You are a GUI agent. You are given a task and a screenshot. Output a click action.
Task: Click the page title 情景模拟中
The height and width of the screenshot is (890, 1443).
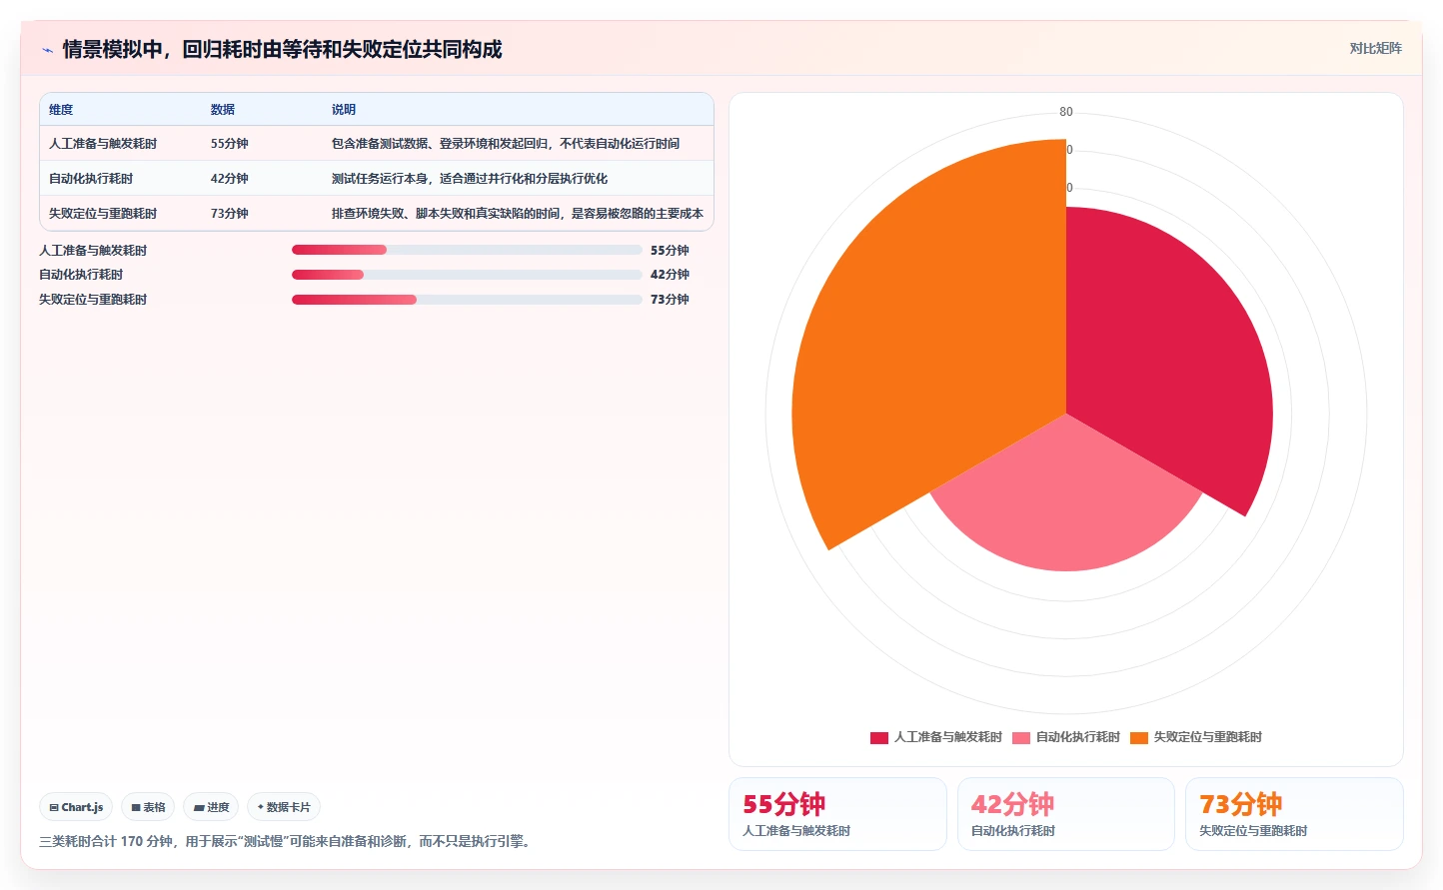coord(282,49)
